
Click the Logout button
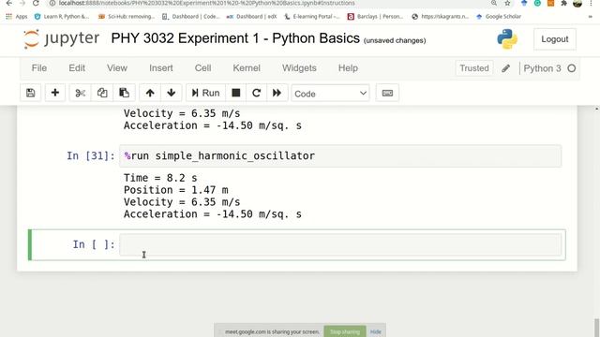(x=554, y=39)
